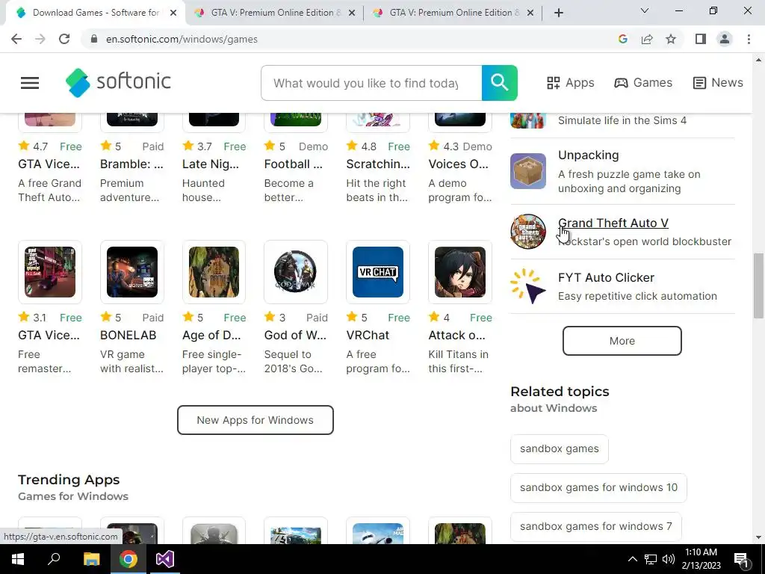Click the Attack on Titan game icon
Viewport: 765px width, 574px height.
click(460, 272)
